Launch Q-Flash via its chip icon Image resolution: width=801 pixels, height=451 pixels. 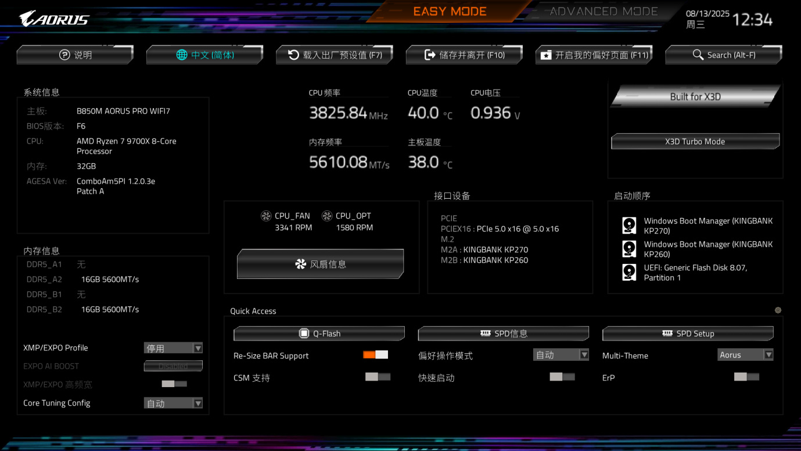pyautogui.click(x=304, y=333)
